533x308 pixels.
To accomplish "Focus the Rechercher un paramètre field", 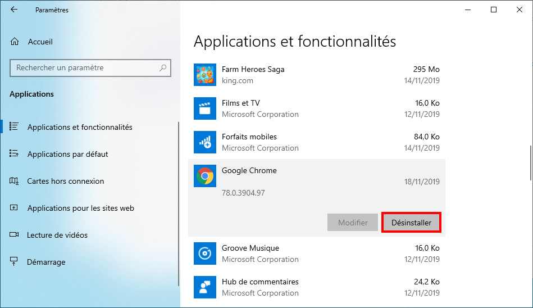I will tap(90, 67).
